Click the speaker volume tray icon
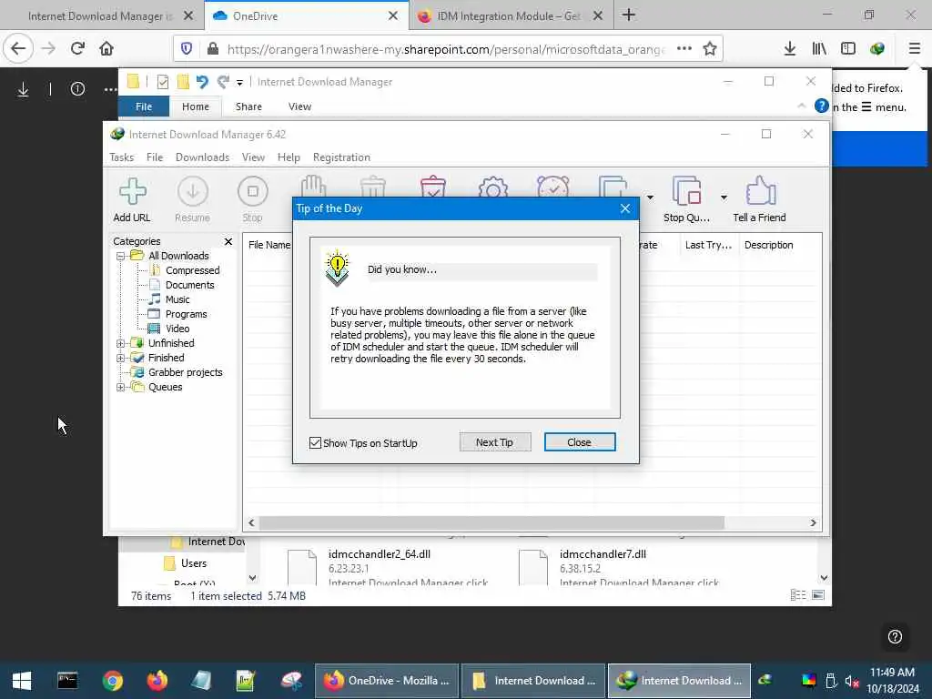The image size is (932, 699). coord(852,681)
